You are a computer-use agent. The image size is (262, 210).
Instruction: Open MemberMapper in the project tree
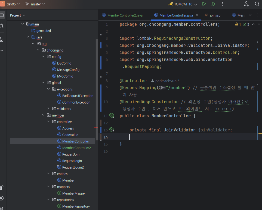pyautogui.click(x=74, y=193)
